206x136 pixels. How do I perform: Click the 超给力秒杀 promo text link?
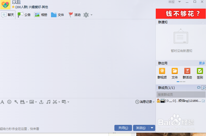[20, 129]
